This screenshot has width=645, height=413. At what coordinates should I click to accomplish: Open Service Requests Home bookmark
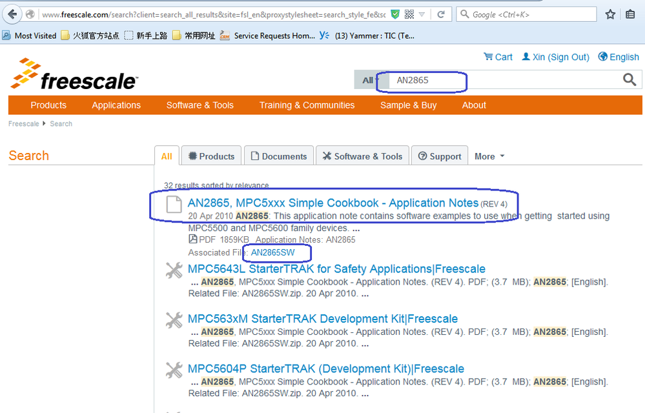coord(267,35)
